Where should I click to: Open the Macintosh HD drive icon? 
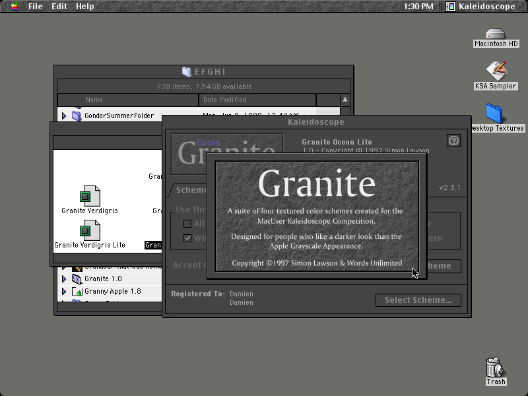click(x=496, y=34)
